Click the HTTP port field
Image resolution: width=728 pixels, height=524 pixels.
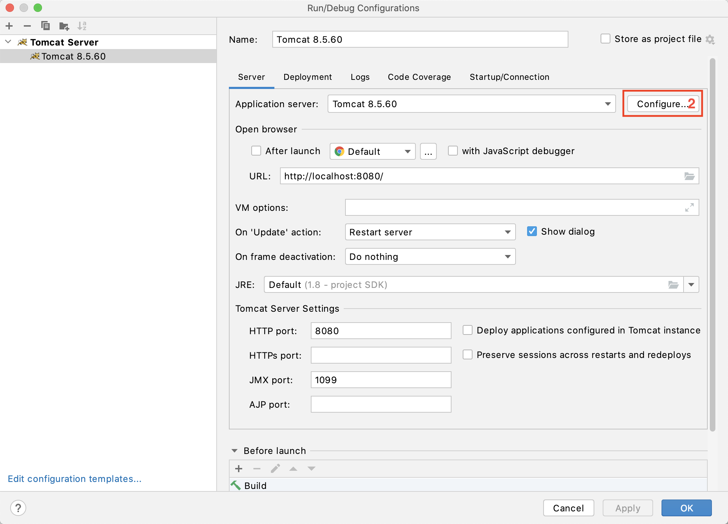pos(381,331)
